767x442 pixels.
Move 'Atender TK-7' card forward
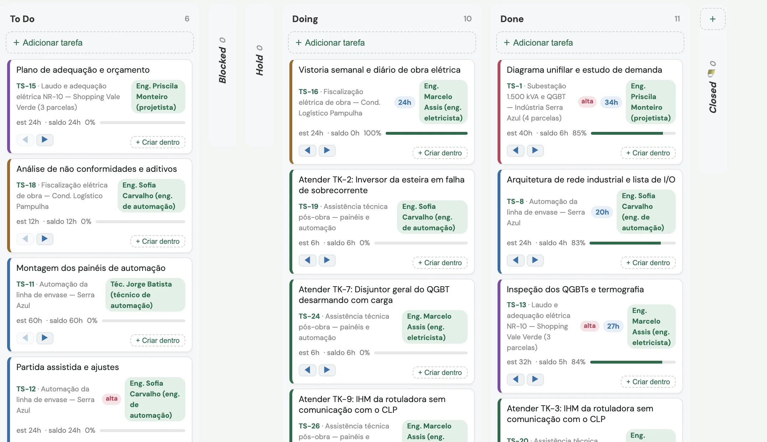(x=327, y=370)
